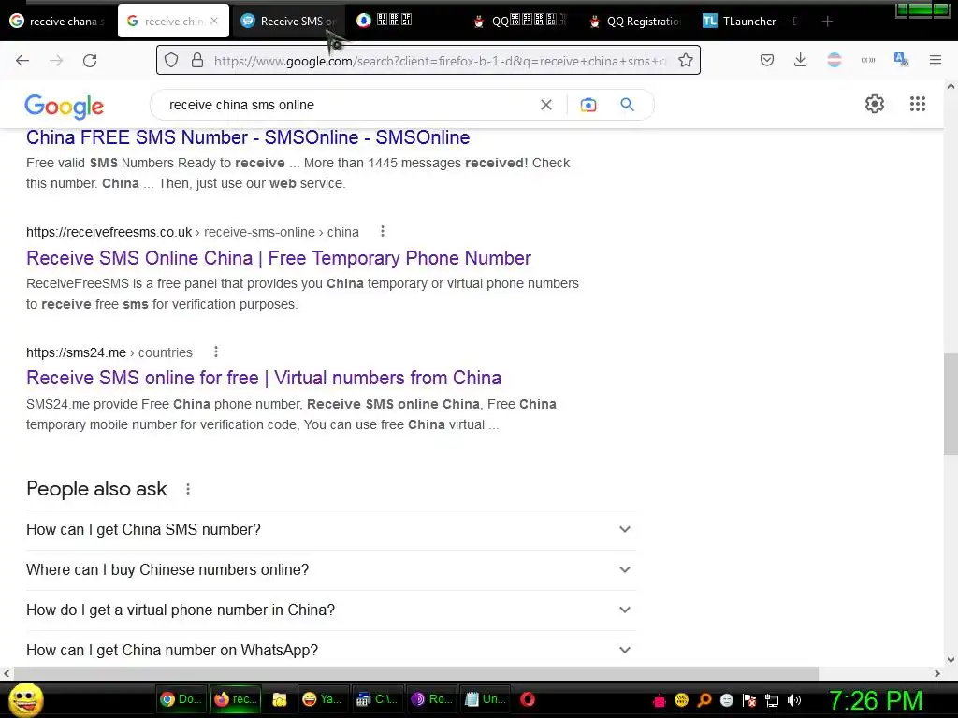
Task: Expand 'How do I get a virtual phone number'
Action: (x=331, y=610)
